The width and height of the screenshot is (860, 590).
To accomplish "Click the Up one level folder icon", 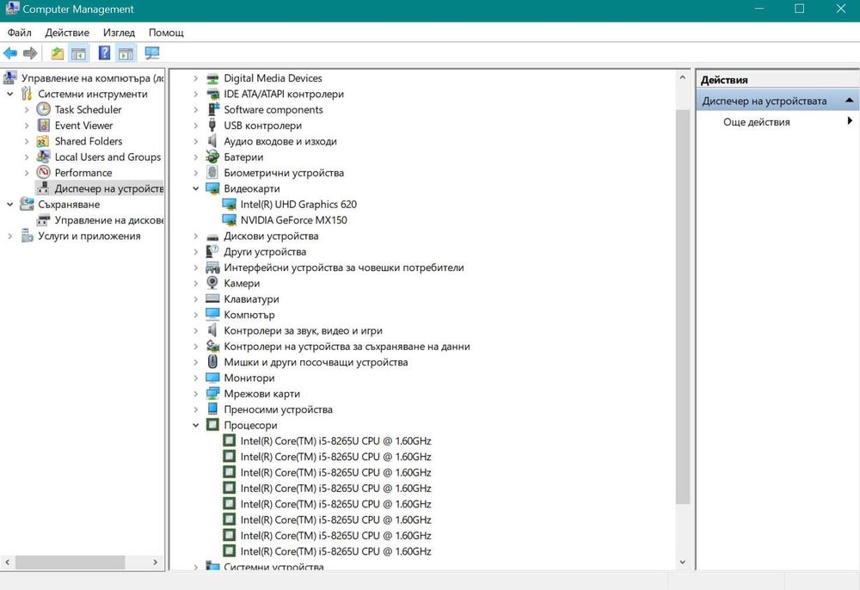I will [x=57, y=53].
